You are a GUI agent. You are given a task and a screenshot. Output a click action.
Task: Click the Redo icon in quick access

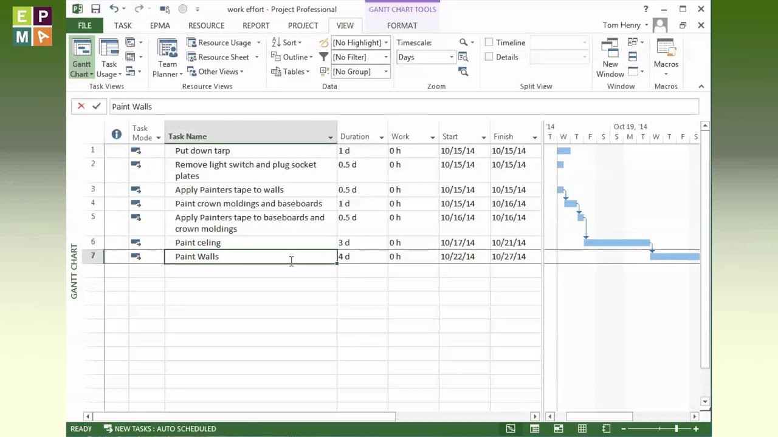pyautogui.click(x=139, y=9)
